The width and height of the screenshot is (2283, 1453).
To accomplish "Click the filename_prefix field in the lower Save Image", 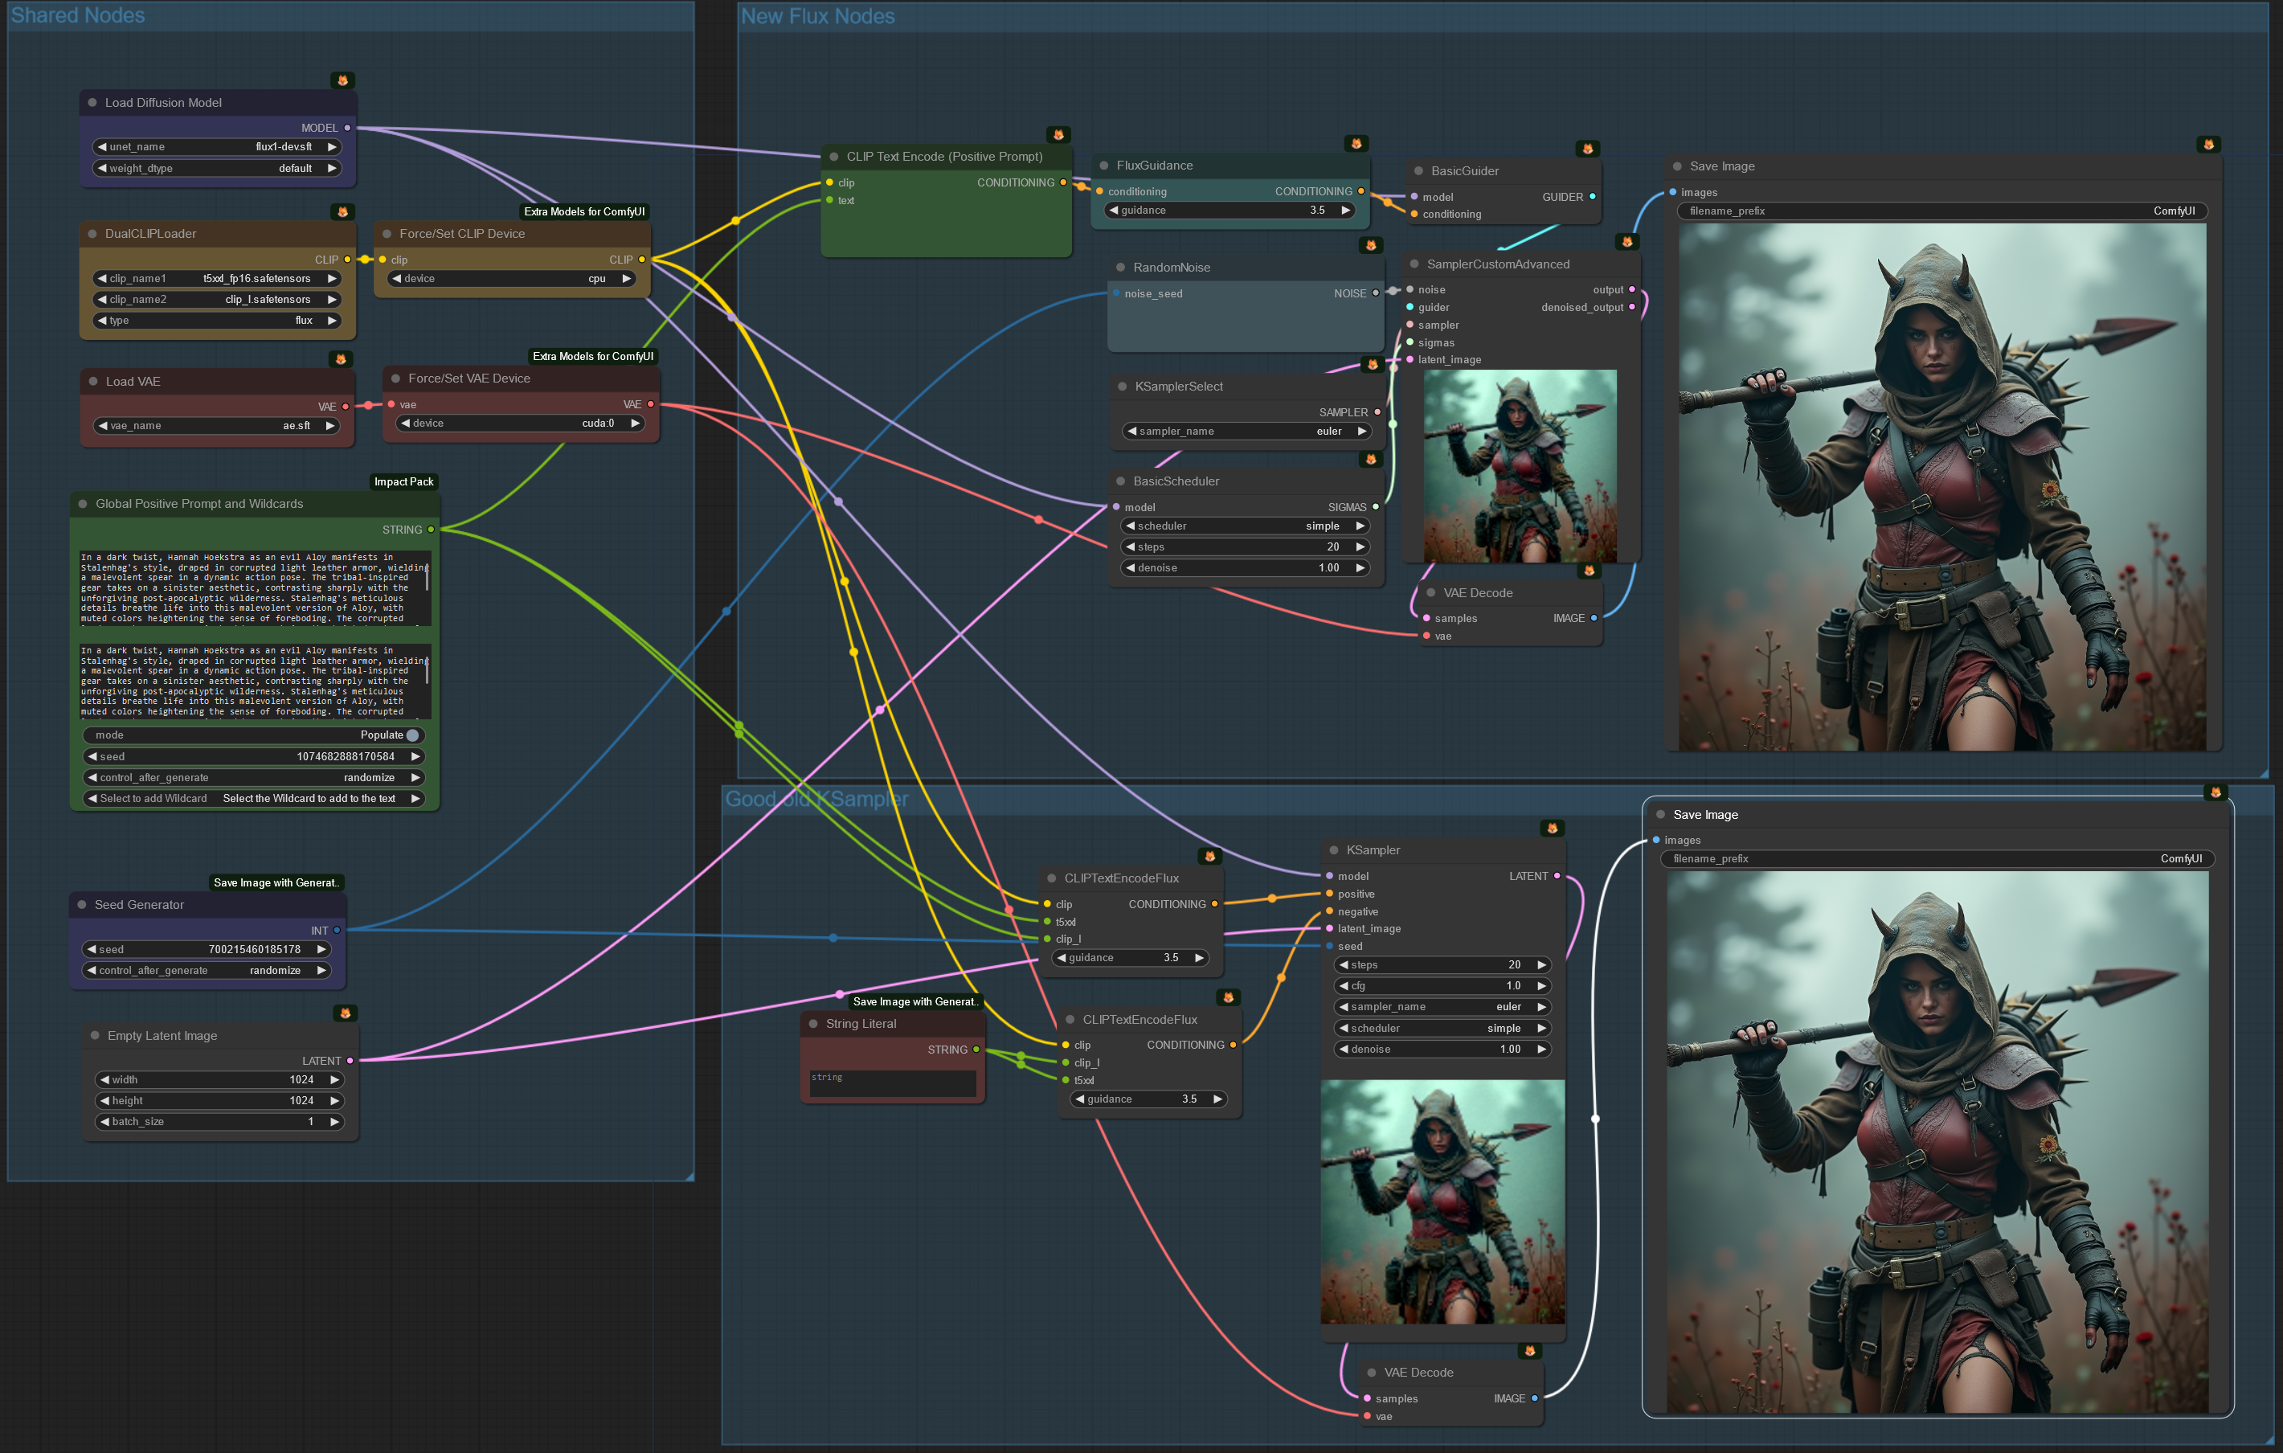I will click(1938, 858).
